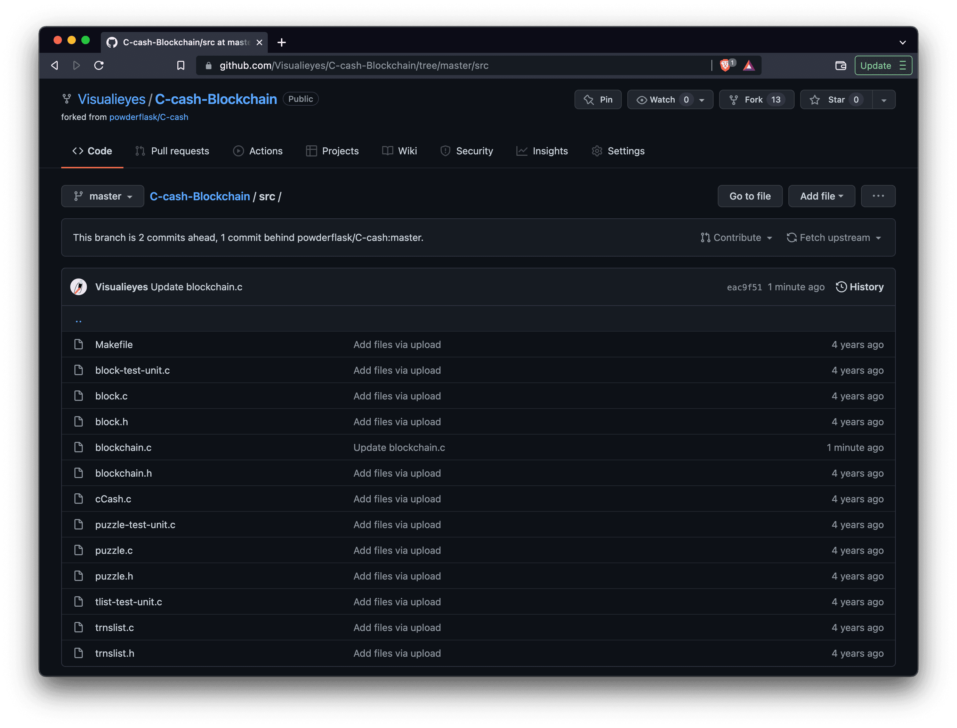This screenshot has height=728, width=957.
Task: View the Insights tab
Action: (542, 151)
